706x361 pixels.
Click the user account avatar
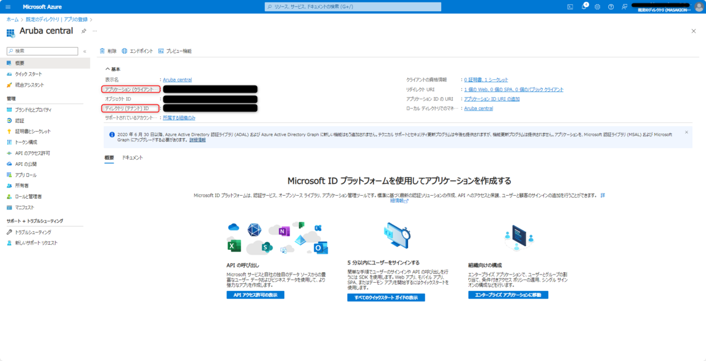[x=698, y=6]
